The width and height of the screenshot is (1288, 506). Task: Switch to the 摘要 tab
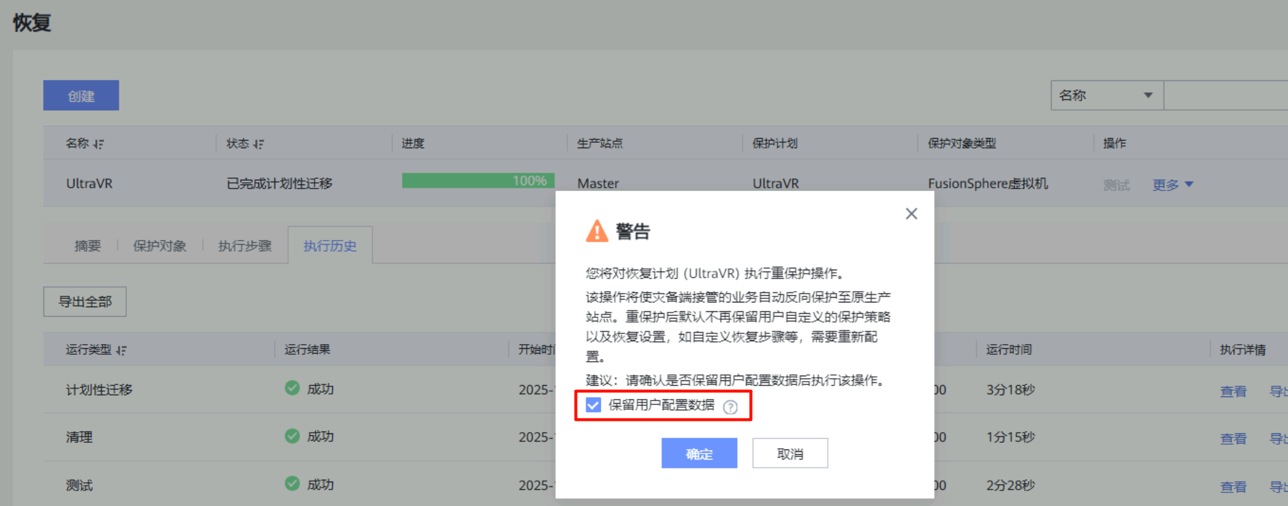pos(88,246)
